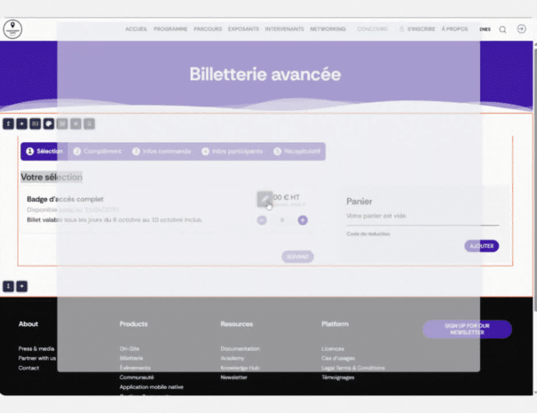
Task: Go to the ACCUEIL menu item
Action: point(136,29)
